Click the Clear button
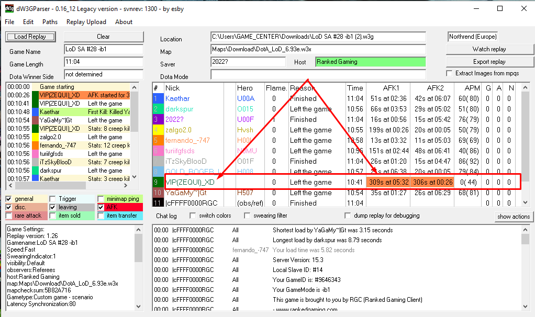 [103, 37]
